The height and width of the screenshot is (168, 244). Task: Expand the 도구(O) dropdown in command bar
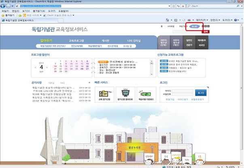pyautogui.click(x=227, y=20)
